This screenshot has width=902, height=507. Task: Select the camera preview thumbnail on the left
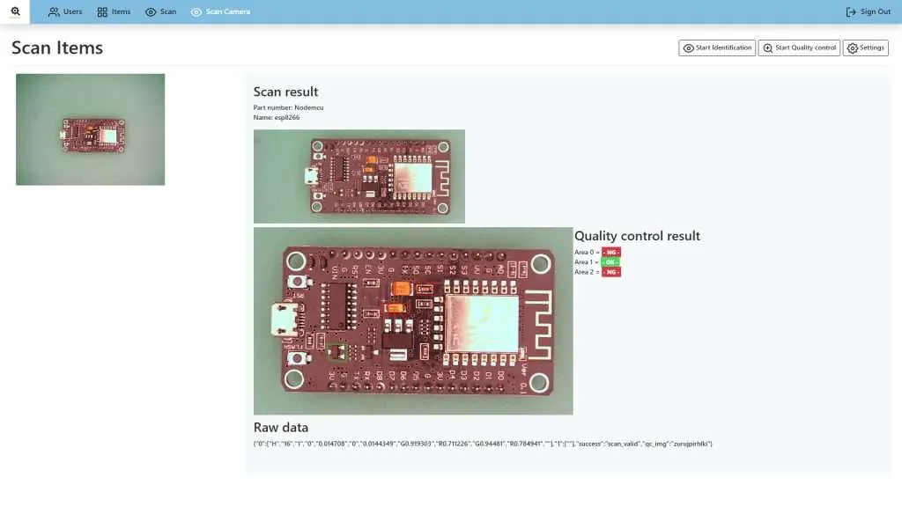(x=91, y=129)
